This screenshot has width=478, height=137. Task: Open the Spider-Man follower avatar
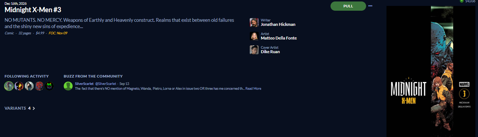[x=39, y=86]
